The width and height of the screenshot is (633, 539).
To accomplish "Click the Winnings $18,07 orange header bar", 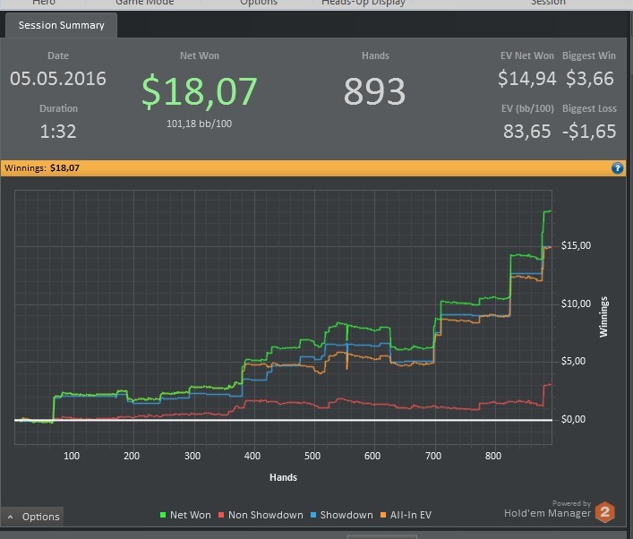I will pos(313,168).
